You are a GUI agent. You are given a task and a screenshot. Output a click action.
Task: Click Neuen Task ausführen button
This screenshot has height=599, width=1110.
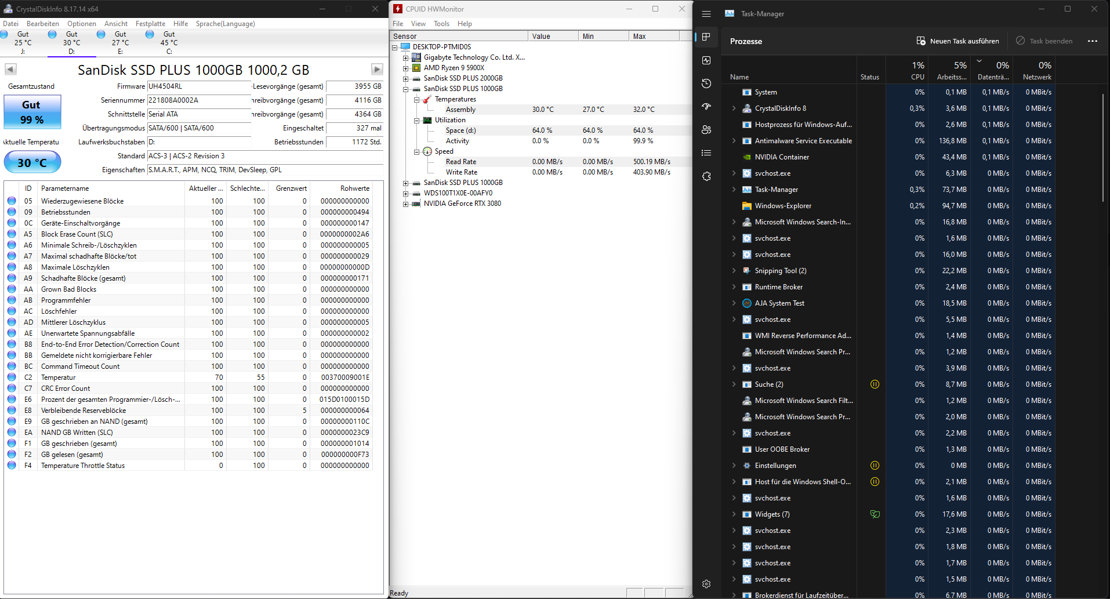pos(957,41)
